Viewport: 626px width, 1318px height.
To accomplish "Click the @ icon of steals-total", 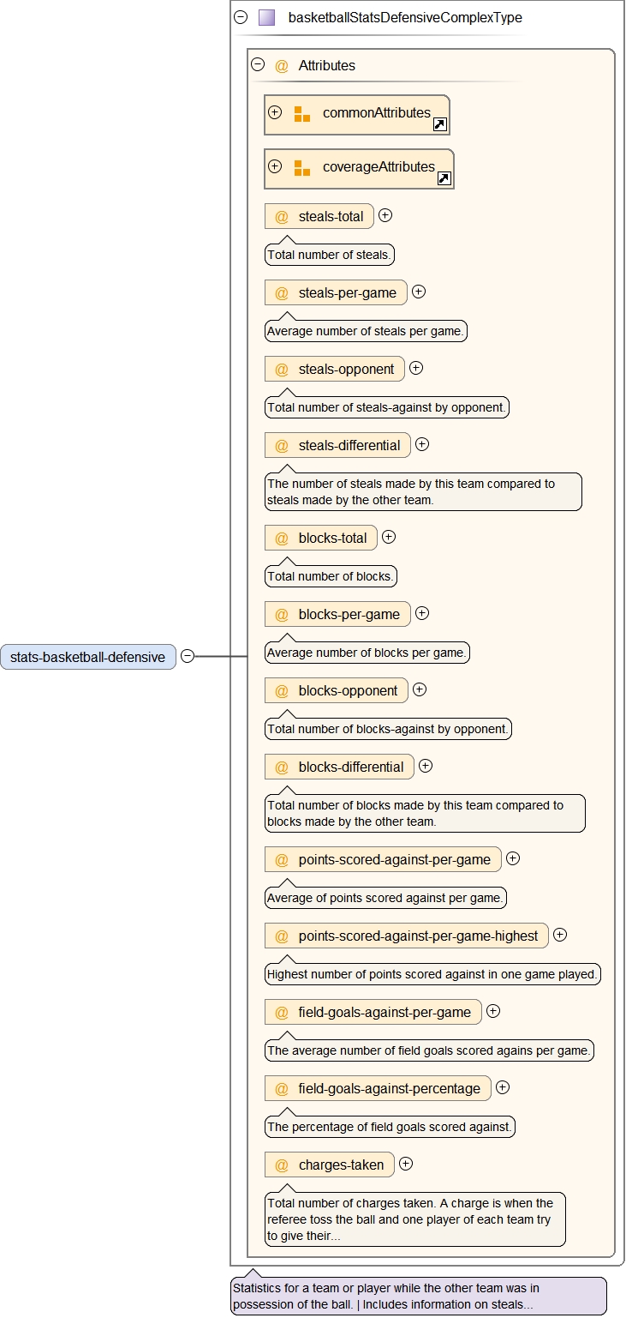I will click(x=282, y=217).
